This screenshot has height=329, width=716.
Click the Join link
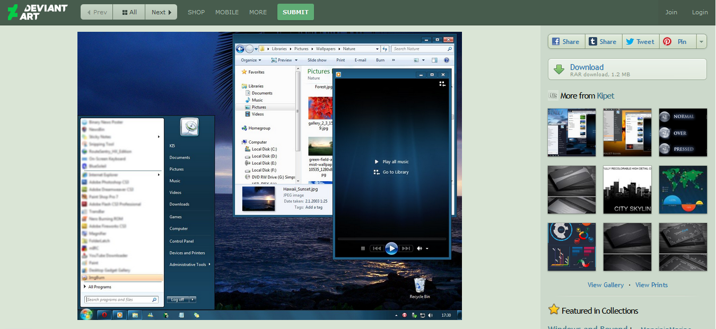click(671, 12)
